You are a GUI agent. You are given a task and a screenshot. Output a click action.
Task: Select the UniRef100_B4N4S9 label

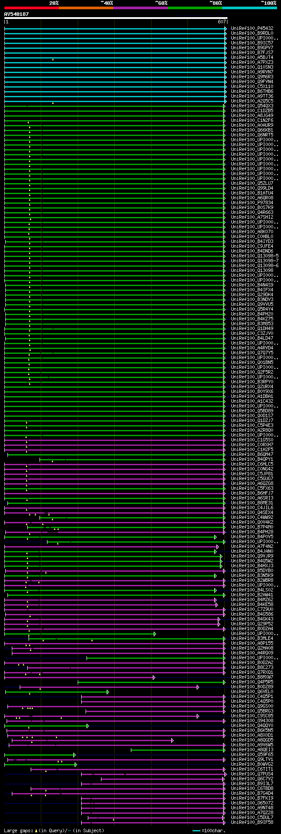252,285
